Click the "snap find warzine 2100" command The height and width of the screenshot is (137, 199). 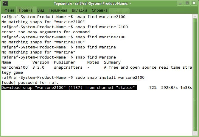[102, 27]
